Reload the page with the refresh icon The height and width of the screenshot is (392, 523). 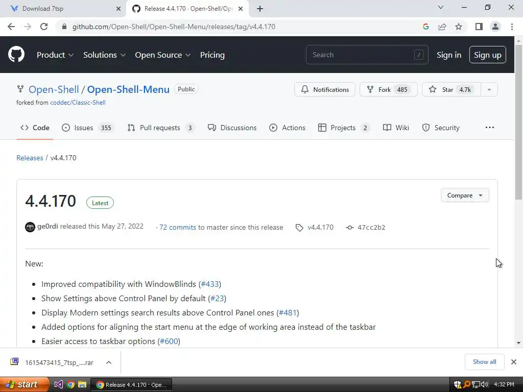click(x=44, y=27)
